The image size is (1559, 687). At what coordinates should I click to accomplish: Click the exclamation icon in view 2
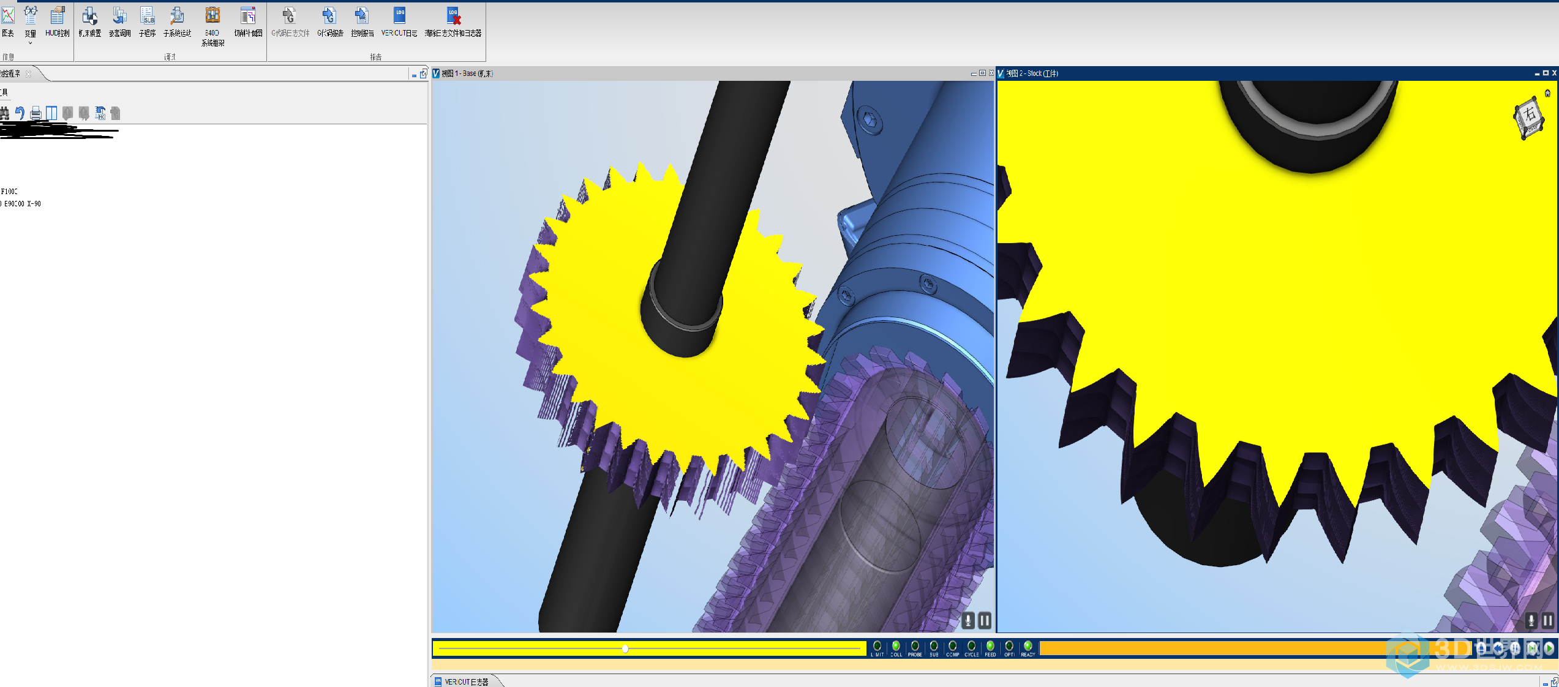point(1531,621)
